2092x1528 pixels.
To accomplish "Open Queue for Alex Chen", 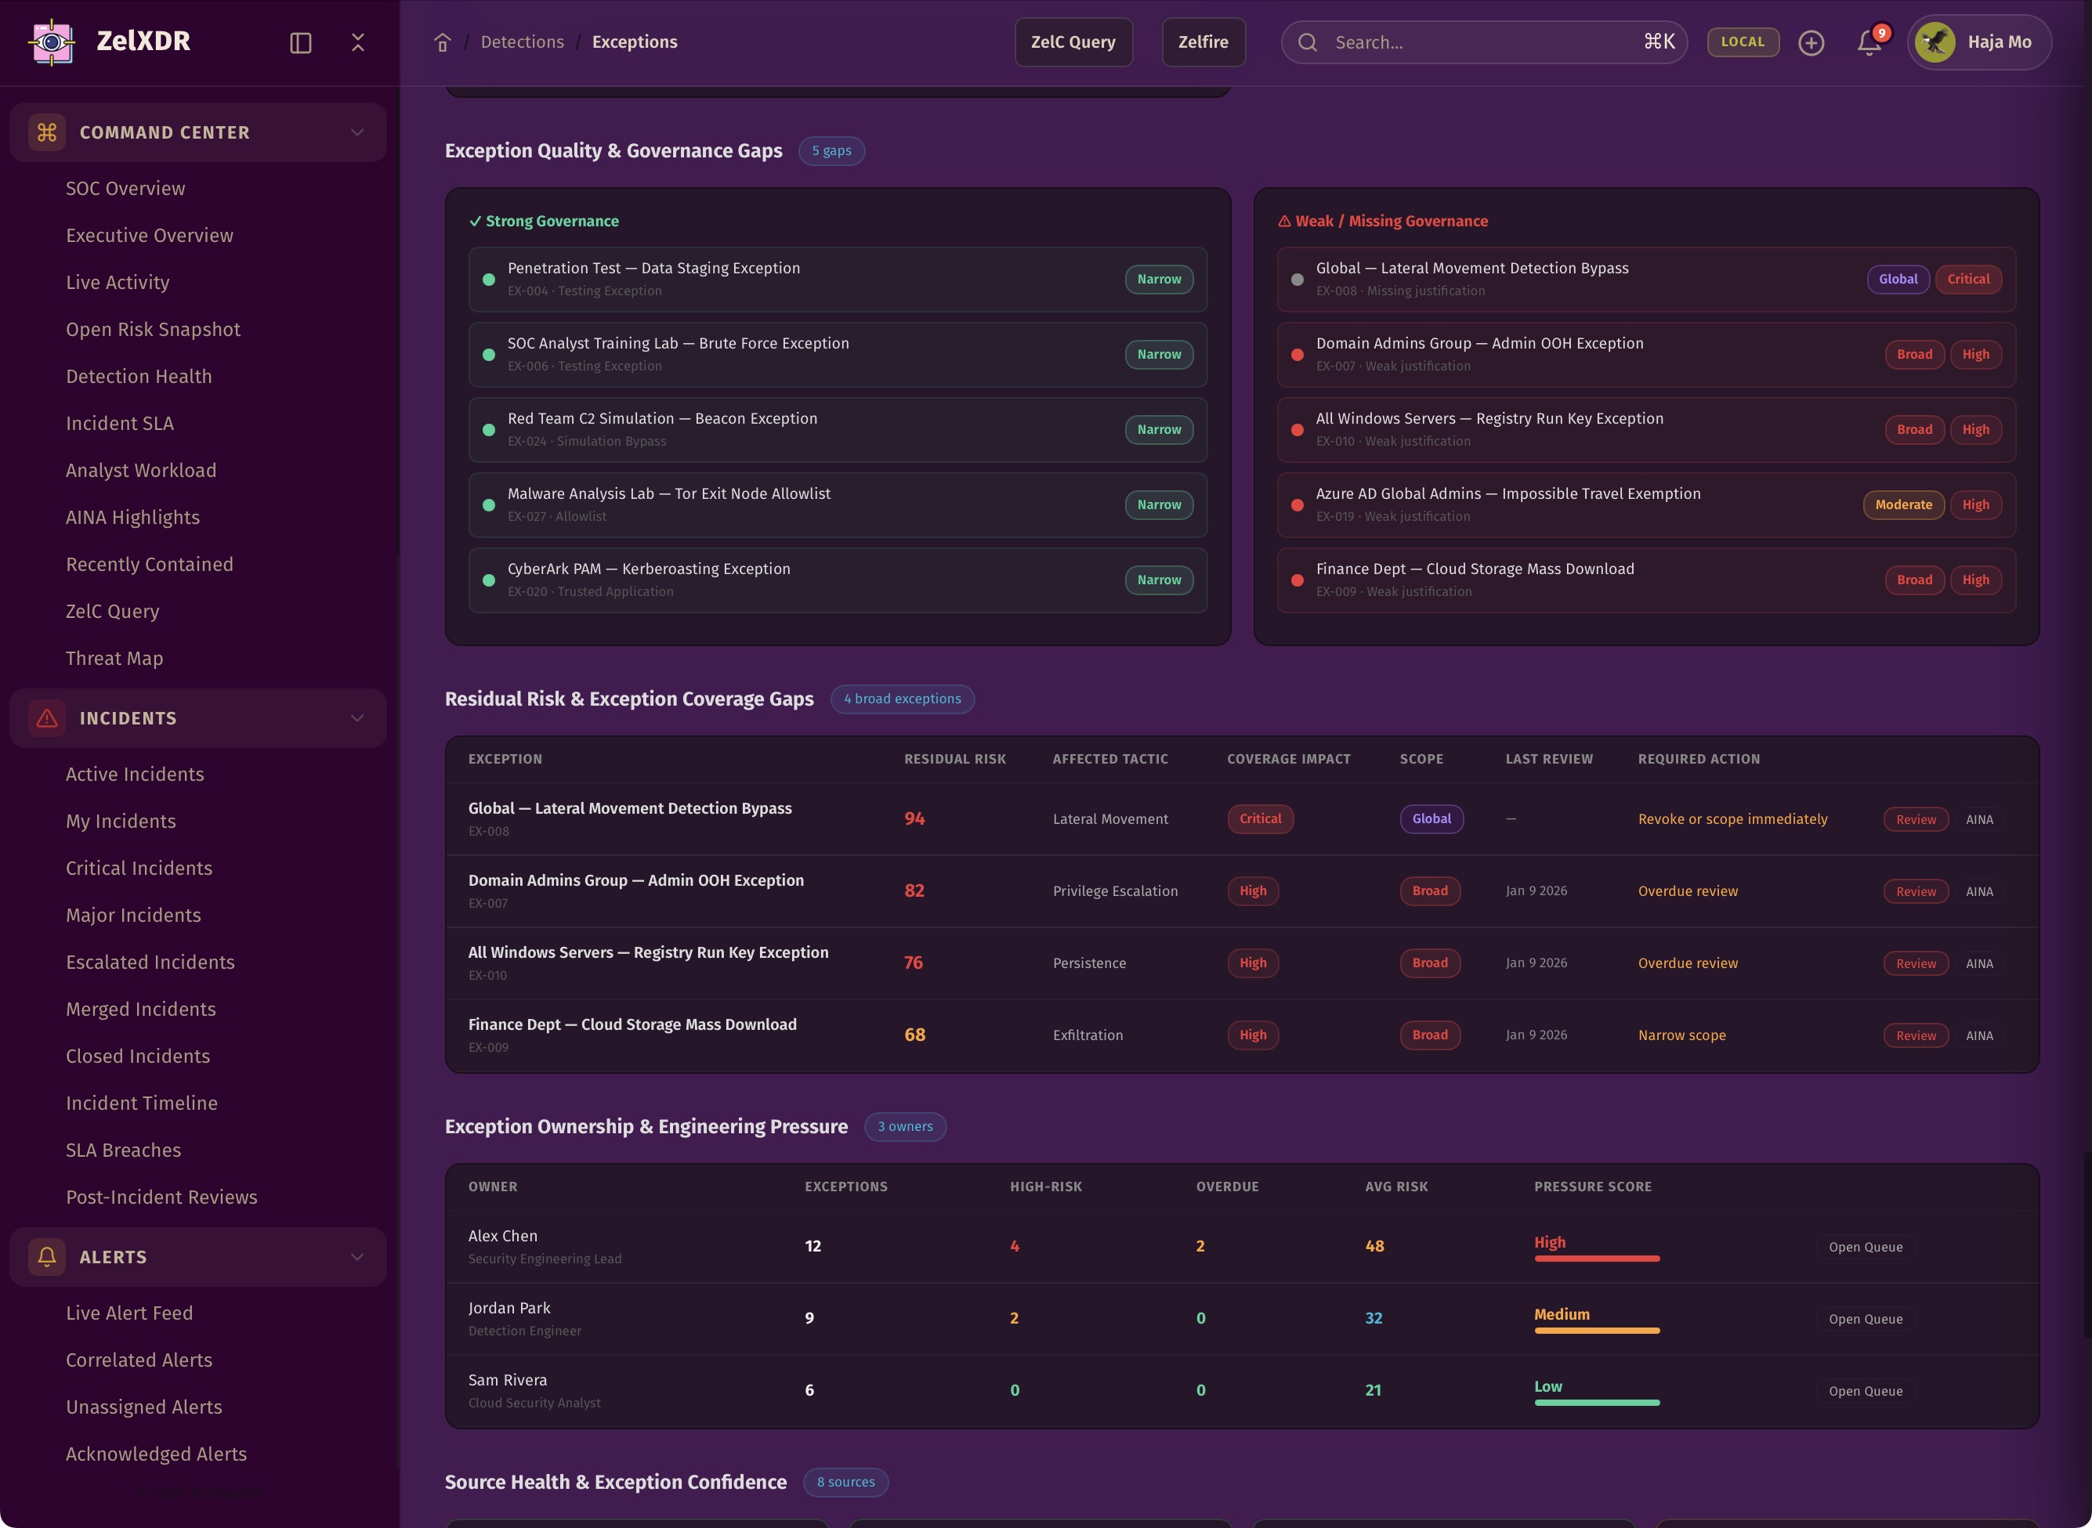I will pos(1865,1247).
